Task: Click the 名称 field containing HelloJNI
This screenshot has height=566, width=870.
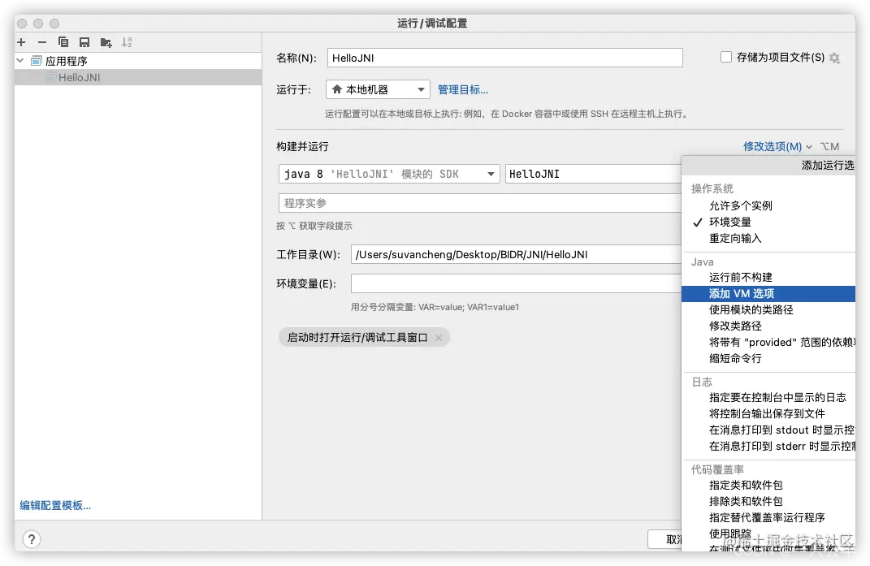Action: tap(504, 57)
